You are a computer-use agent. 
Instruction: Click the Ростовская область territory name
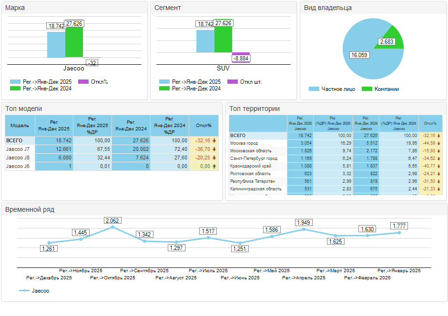tap(250, 174)
